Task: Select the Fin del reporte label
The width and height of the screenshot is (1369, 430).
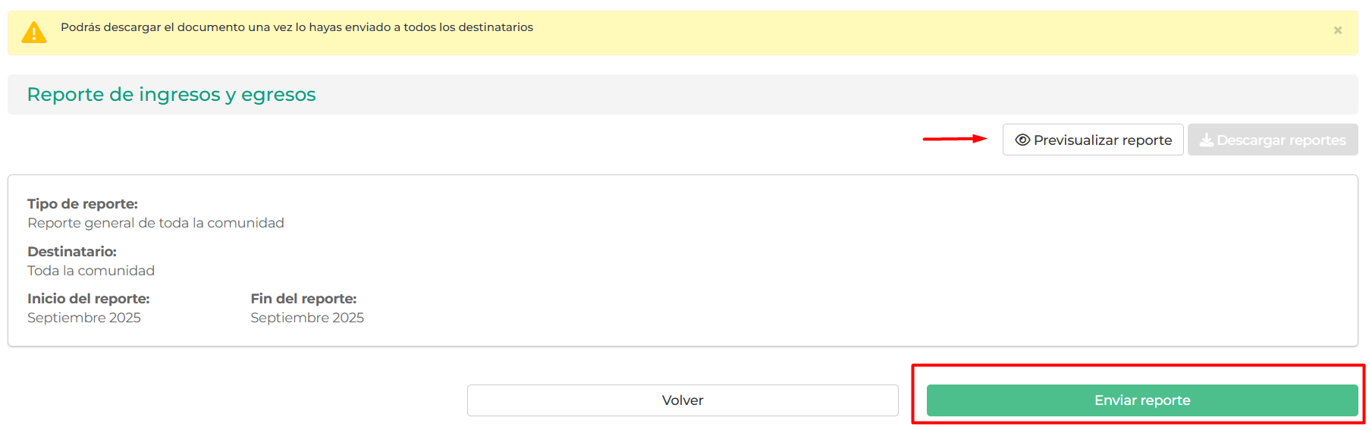Action: coord(303,299)
